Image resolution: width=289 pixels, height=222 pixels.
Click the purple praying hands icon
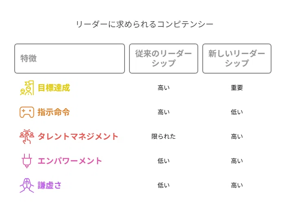click(x=27, y=185)
